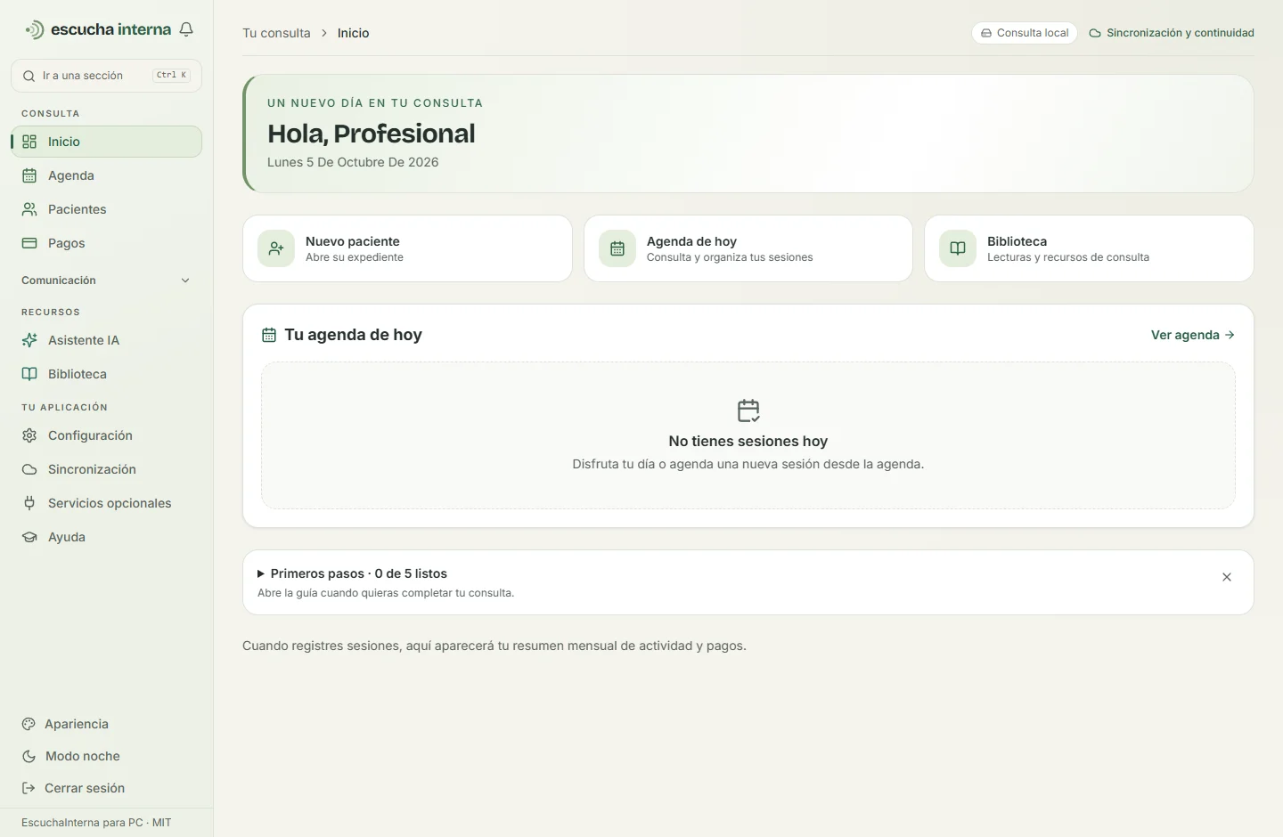Expand the Primeros pasos disclosure triangle
The image size is (1283, 837).
(x=261, y=574)
